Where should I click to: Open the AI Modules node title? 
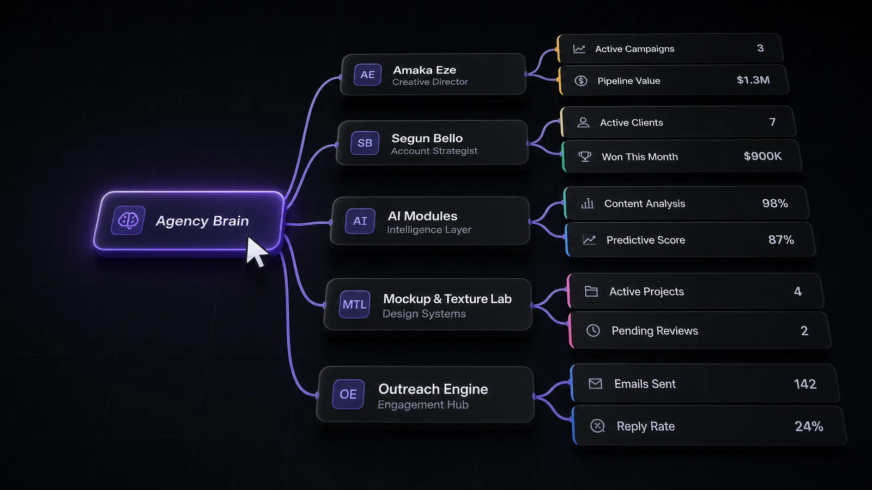point(422,216)
